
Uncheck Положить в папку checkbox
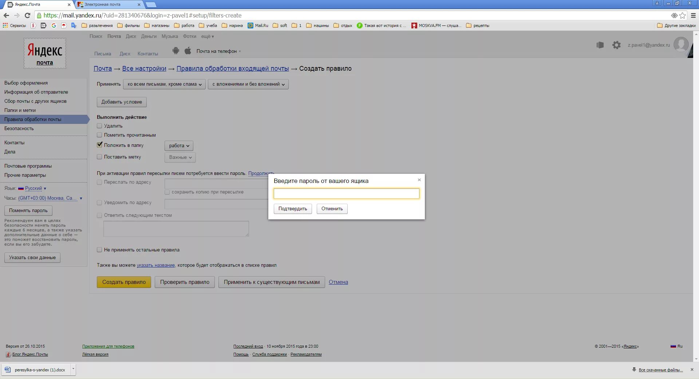coord(99,145)
